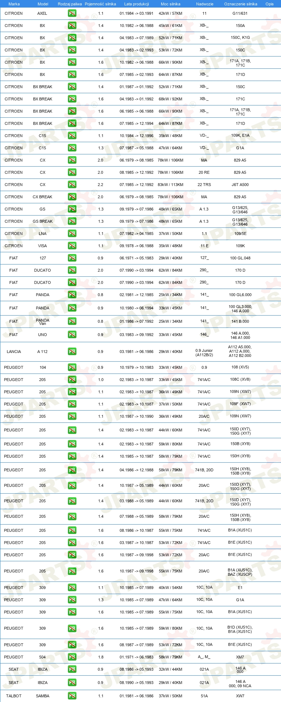Click engine code 108 (XV5)
This screenshot has width=281, height=702.
tap(240, 367)
